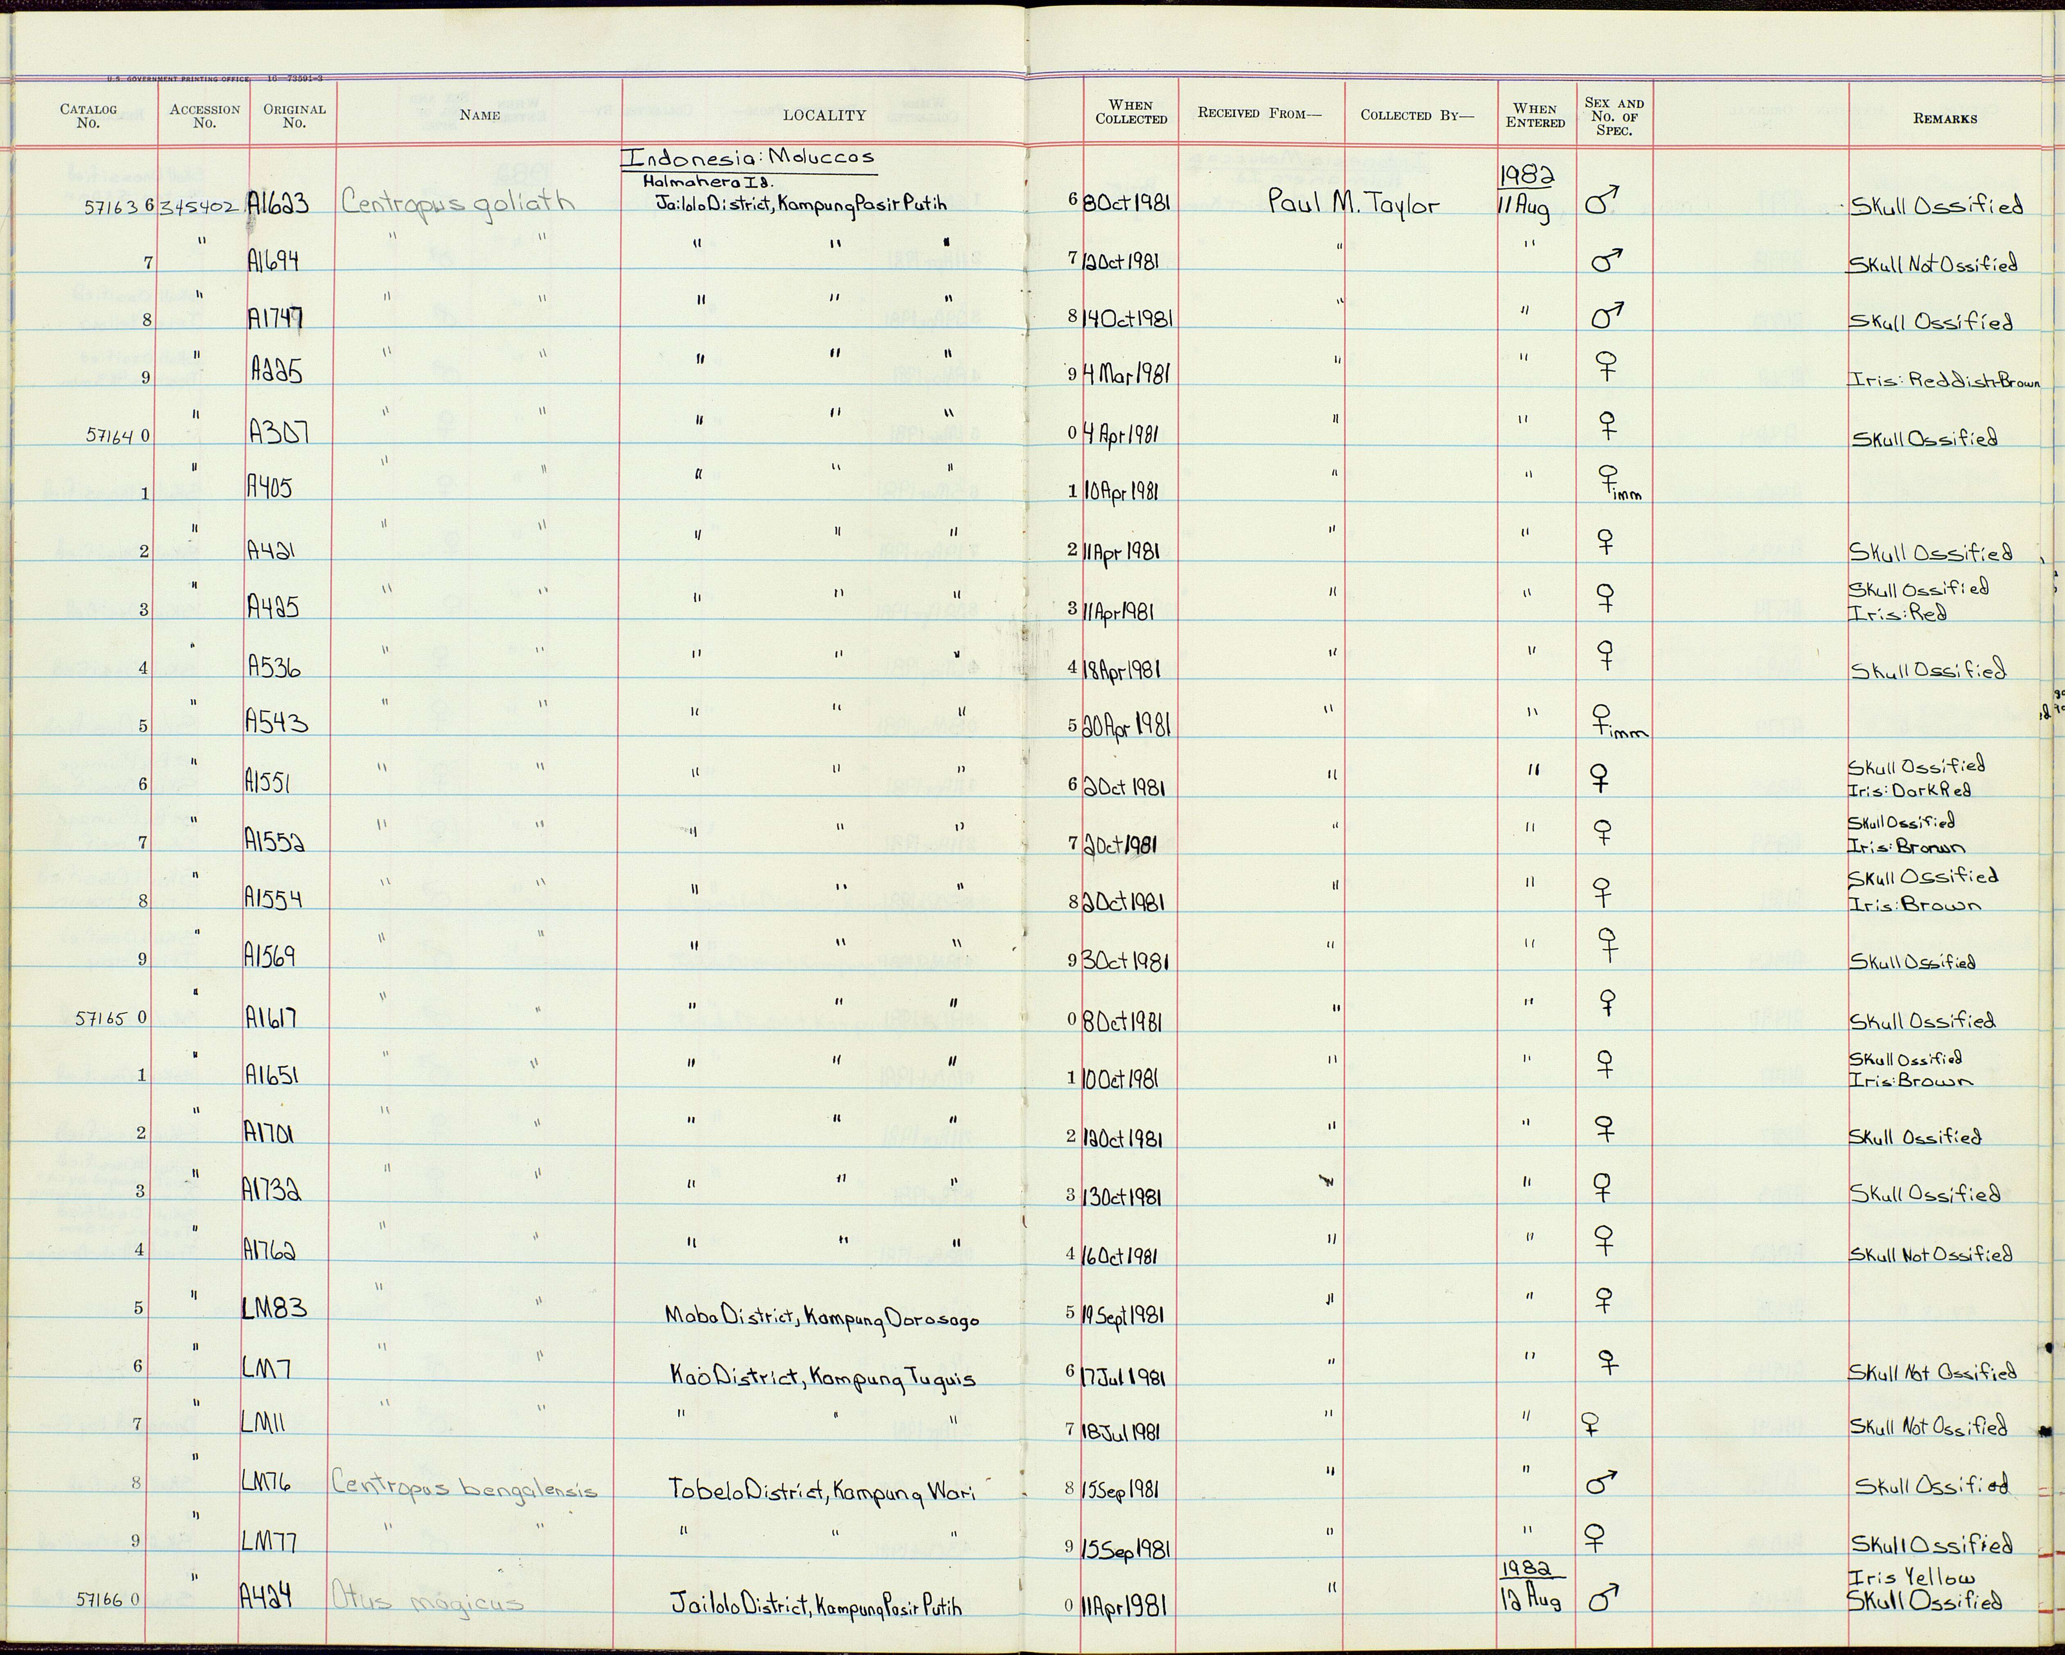Click the 'When Collected' column header
The height and width of the screenshot is (1655, 2065).
pos(1131,112)
